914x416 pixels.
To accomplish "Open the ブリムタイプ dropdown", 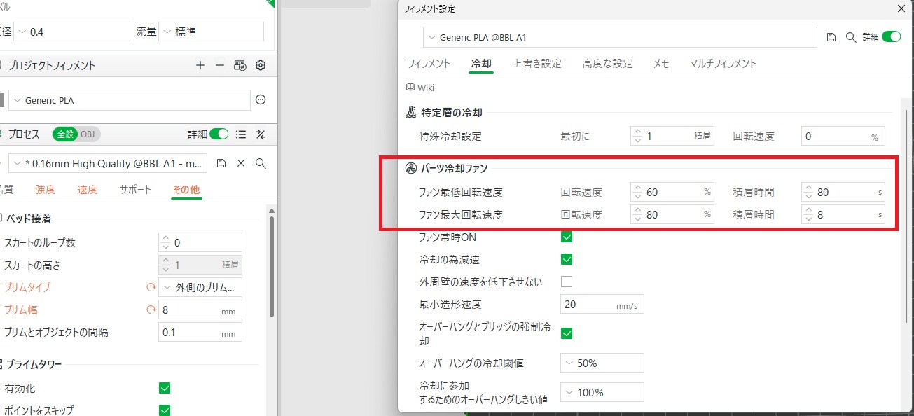I will pyautogui.click(x=200, y=287).
